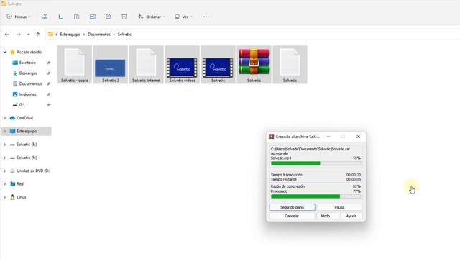Select Documentos in quick access sidebar
Image resolution: width=460 pixels, height=259 pixels.
[x=30, y=83]
